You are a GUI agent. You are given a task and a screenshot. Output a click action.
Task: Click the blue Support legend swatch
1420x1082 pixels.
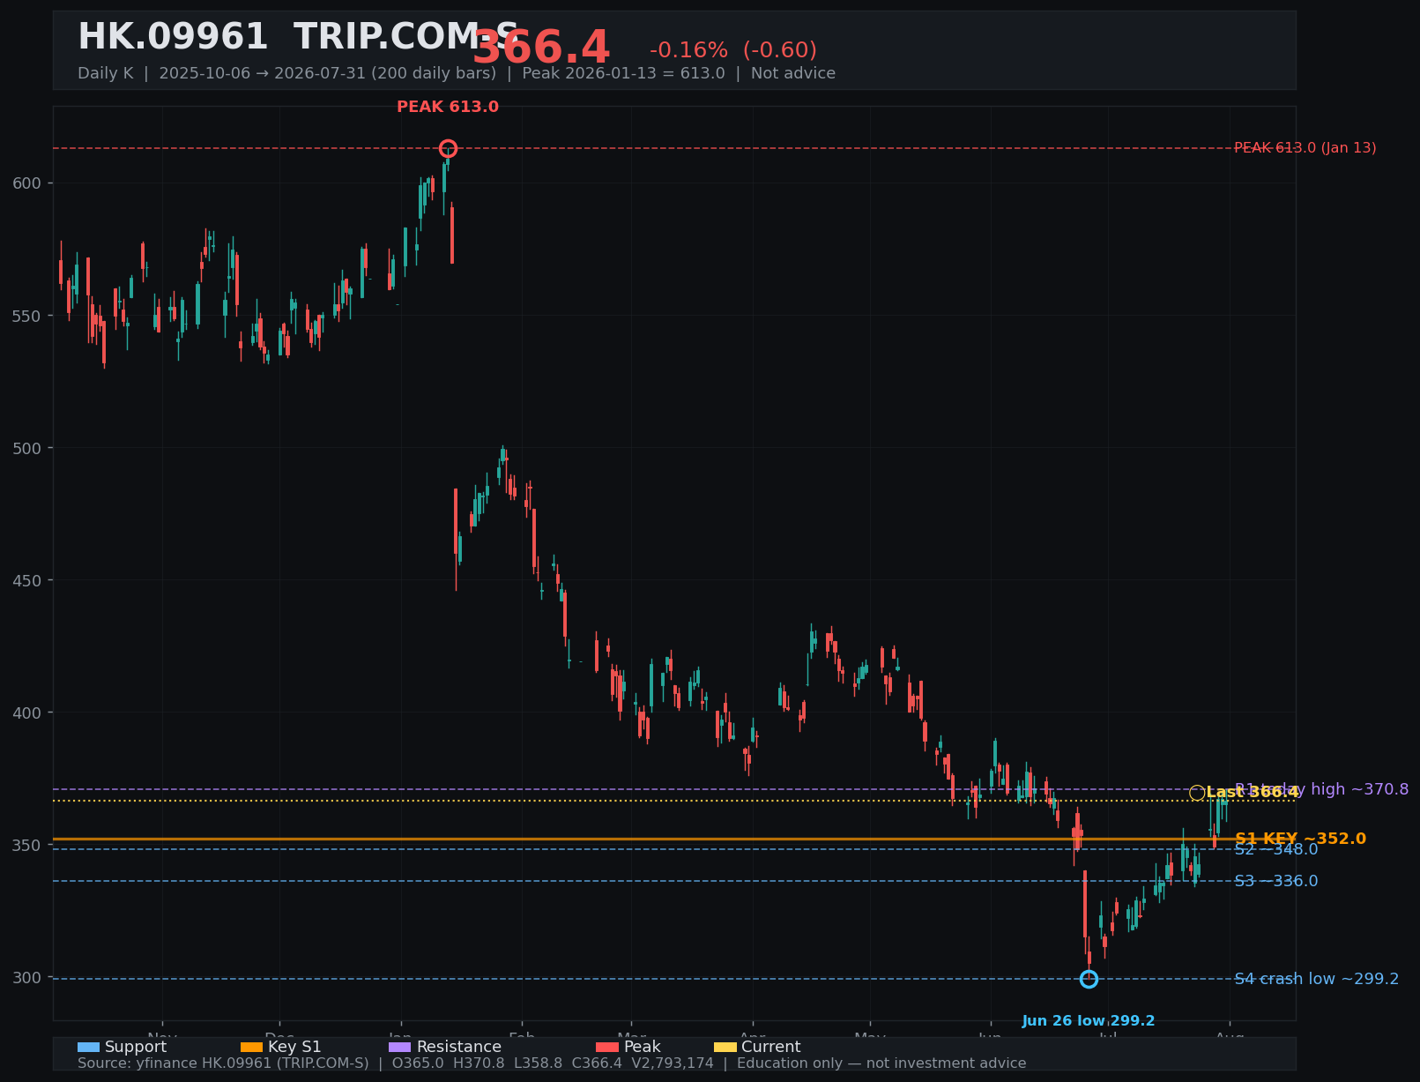click(x=88, y=1047)
